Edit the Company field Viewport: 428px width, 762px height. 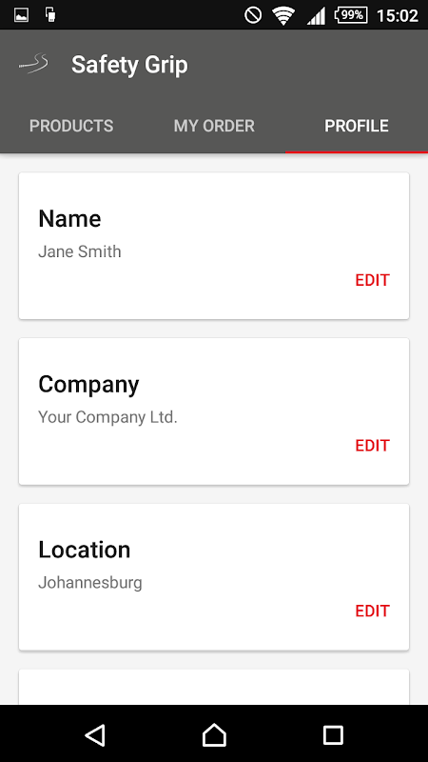click(x=372, y=446)
